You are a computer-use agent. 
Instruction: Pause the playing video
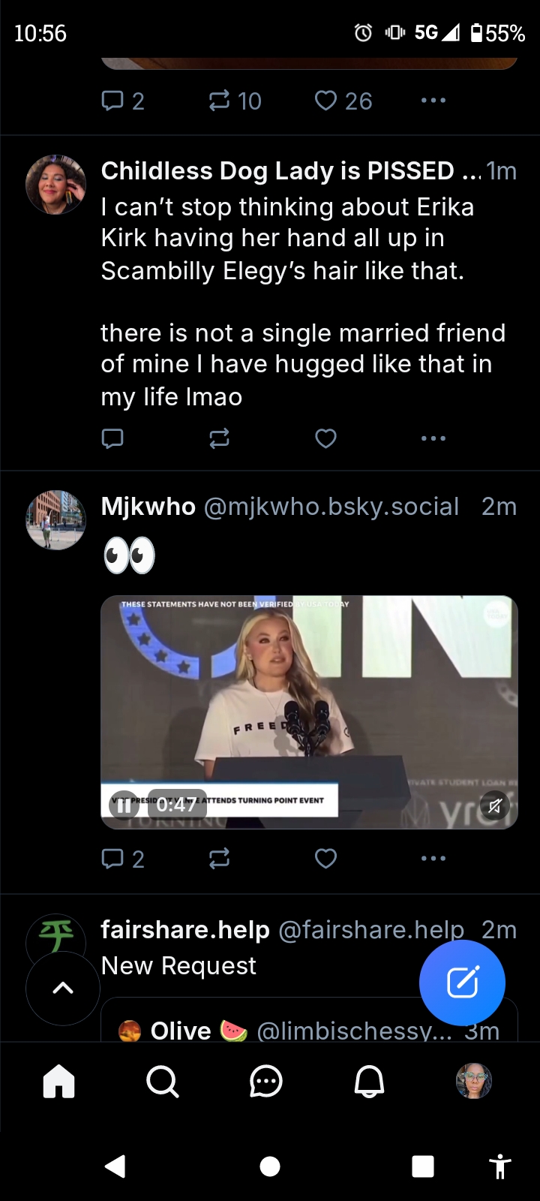pos(124,805)
